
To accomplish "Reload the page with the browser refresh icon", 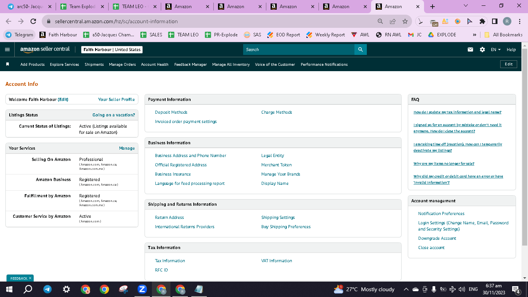I will (x=33, y=22).
